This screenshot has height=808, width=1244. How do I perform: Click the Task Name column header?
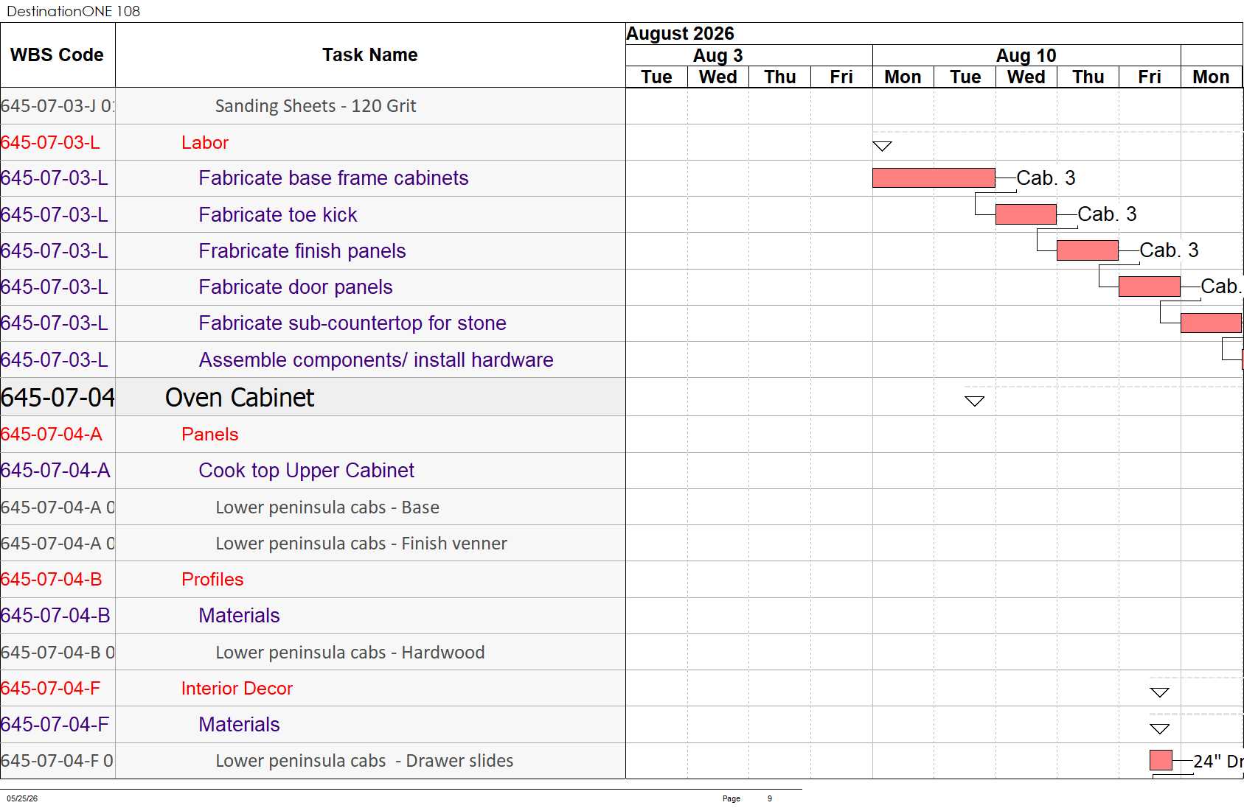point(370,55)
